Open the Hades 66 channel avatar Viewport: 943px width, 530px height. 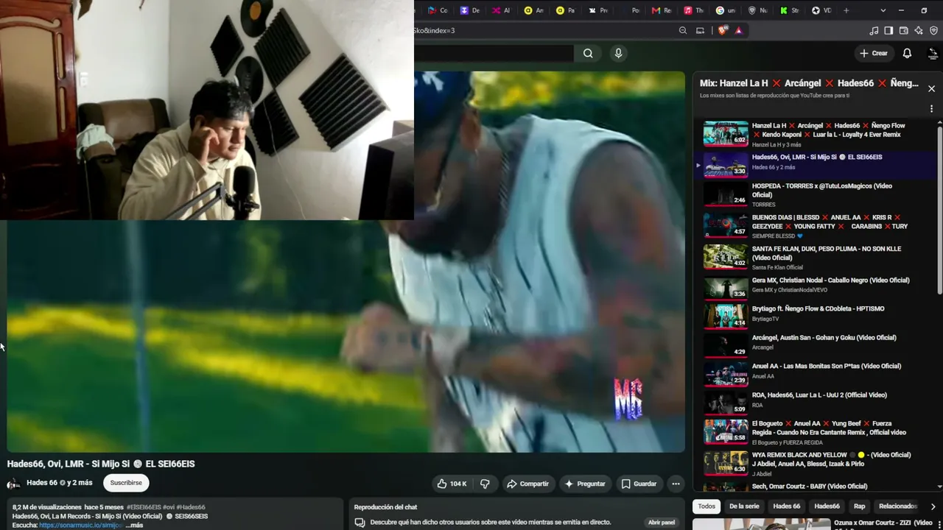point(13,484)
